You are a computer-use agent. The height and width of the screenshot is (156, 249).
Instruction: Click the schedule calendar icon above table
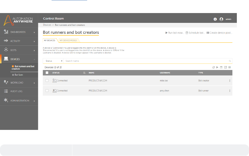click(x=221, y=67)
